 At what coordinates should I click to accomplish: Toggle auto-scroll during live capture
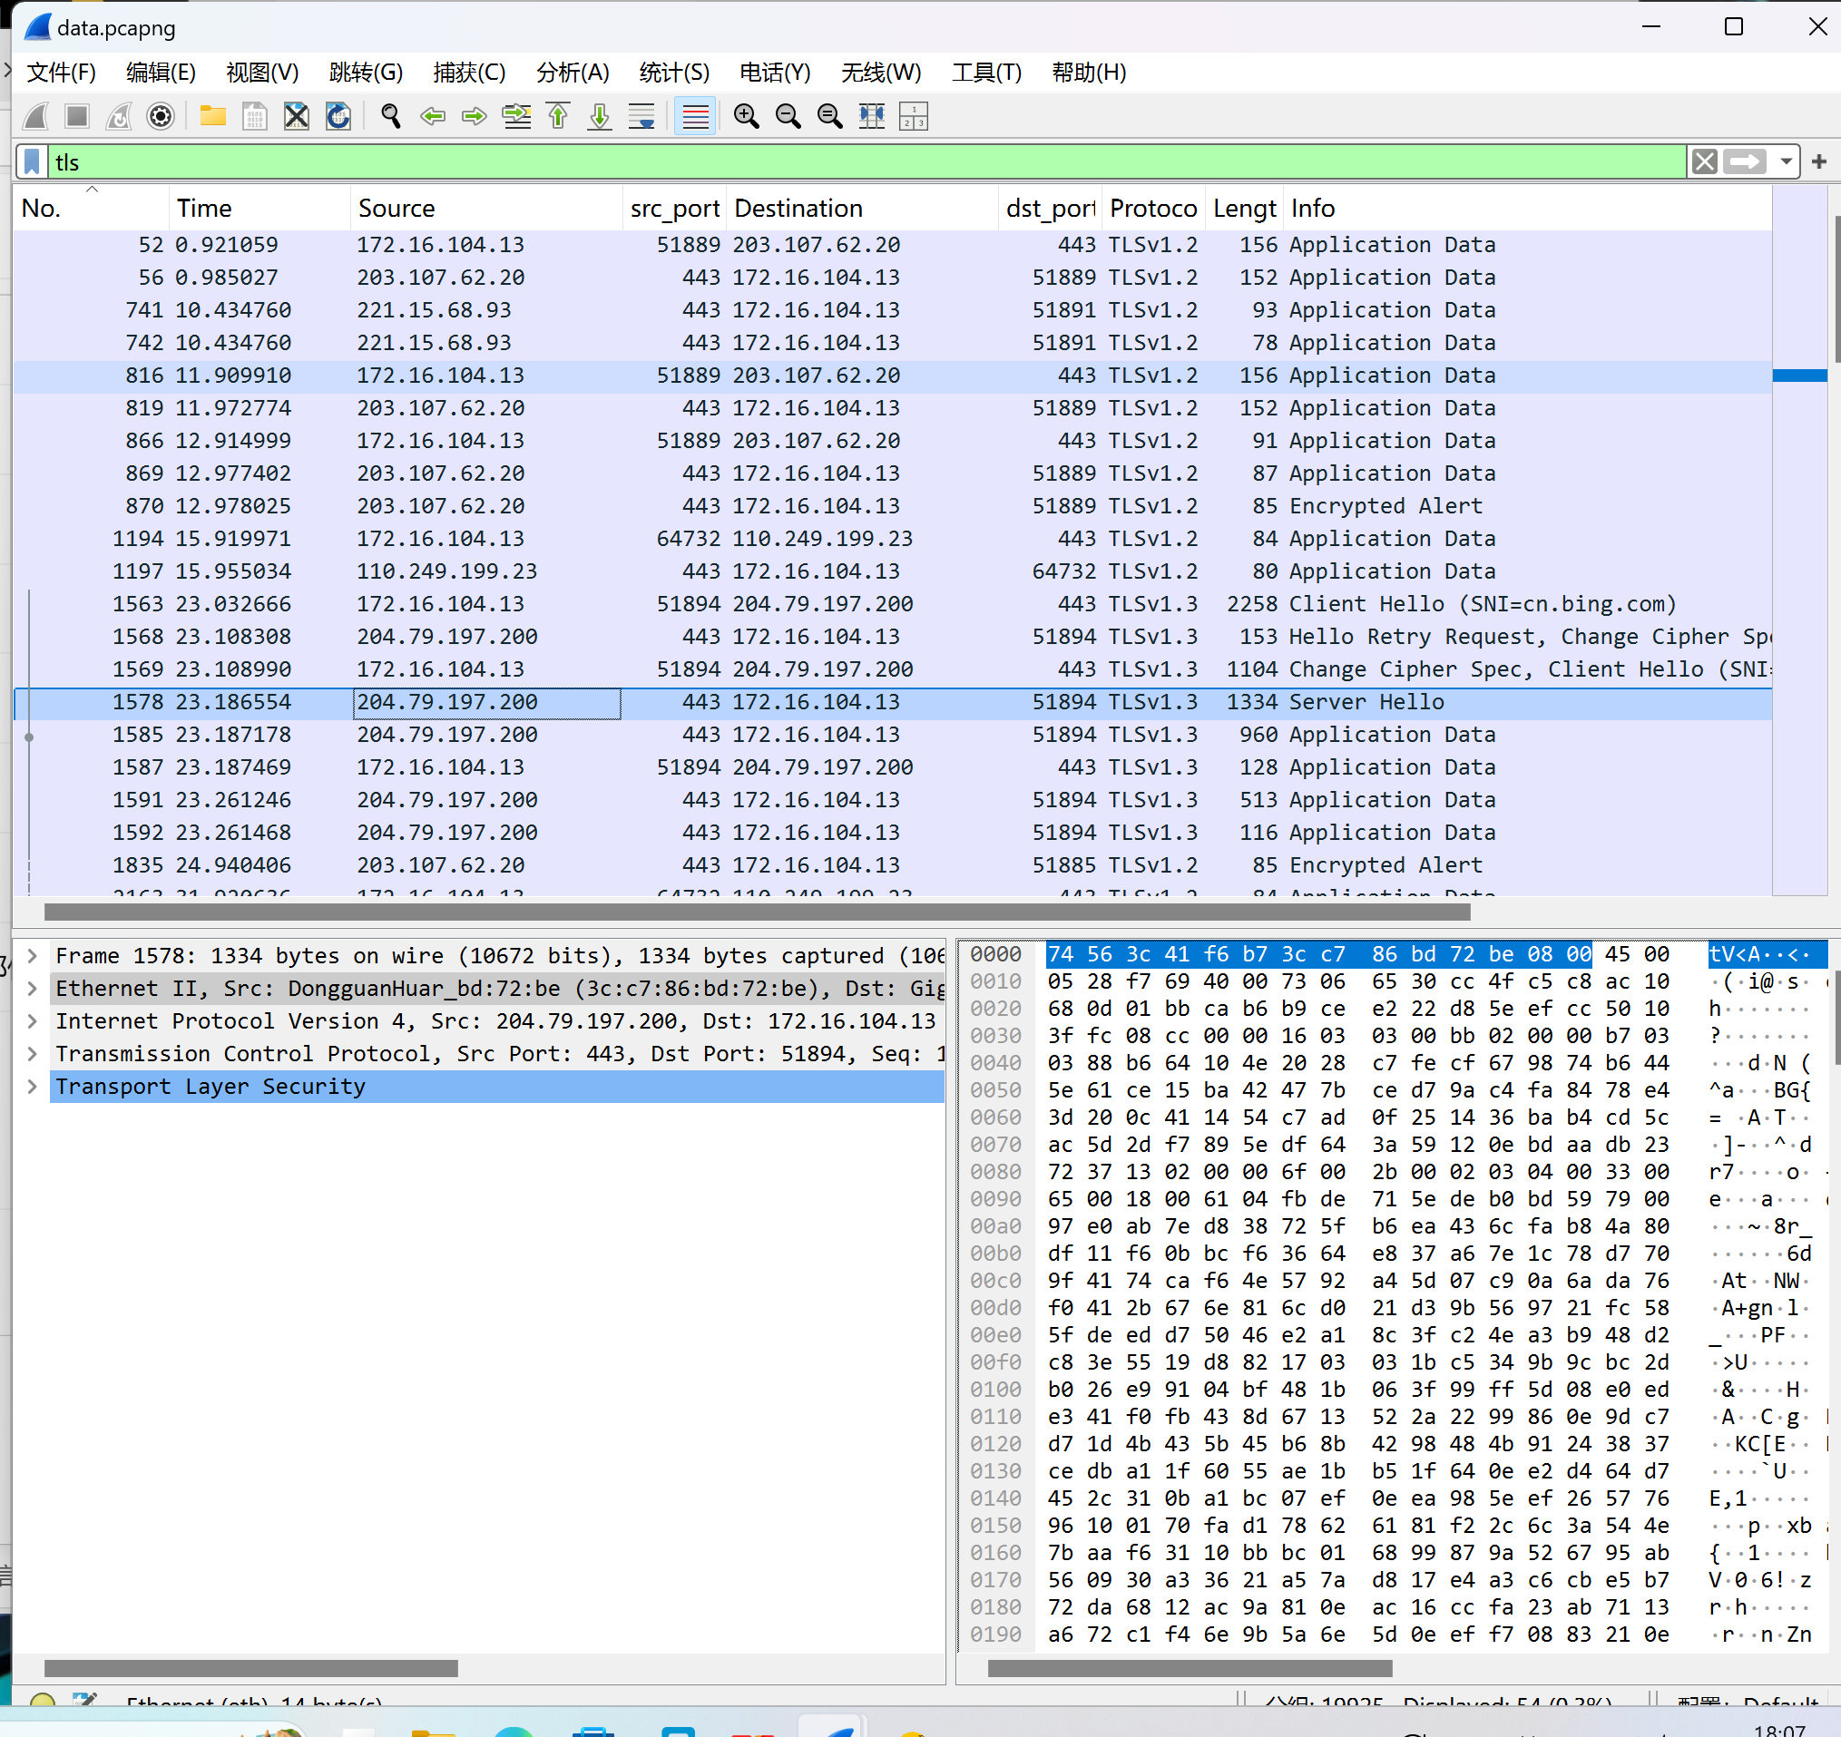coord(641,116)
